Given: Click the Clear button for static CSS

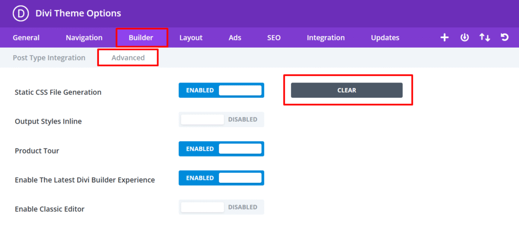Looking at the screenshot, I should (347, 90).
